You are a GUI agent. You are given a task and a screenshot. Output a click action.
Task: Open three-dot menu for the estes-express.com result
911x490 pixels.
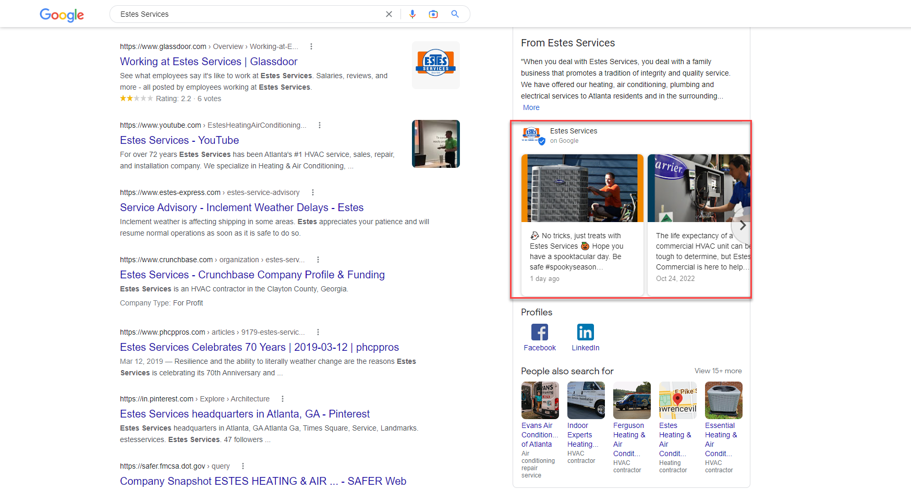(x=313, y=192)
